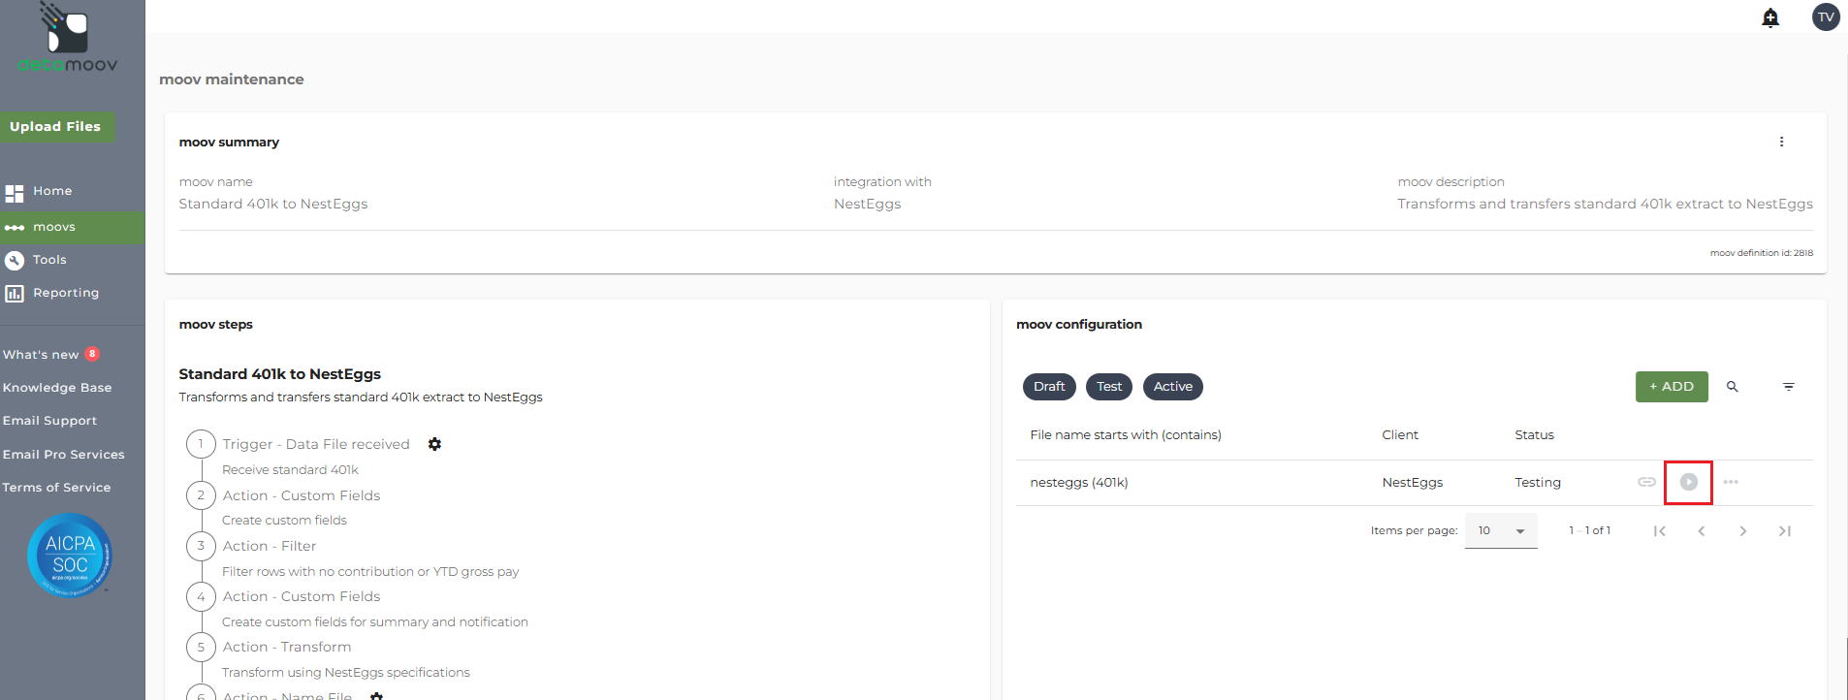The image size is (1848, 700).
Task: Click the Status column header
Action: tap(1534, 435)
